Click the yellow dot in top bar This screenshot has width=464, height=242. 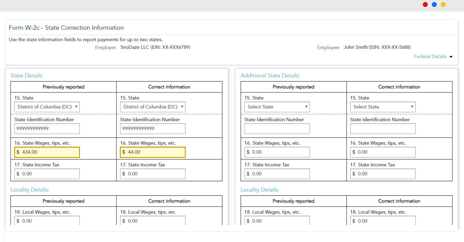pos(443,4)
